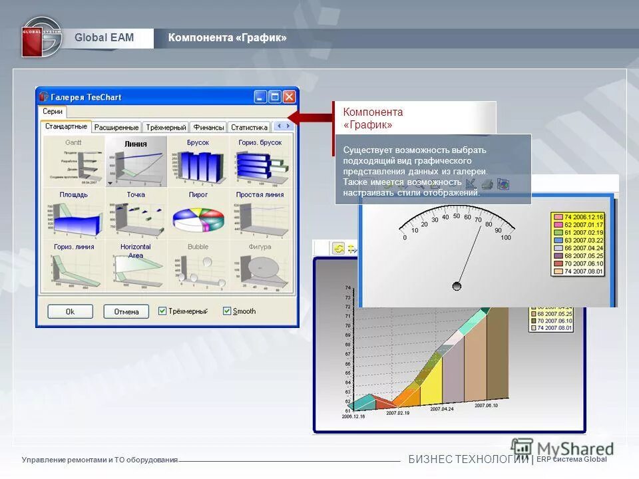Click the chart edit icon in gauge toolbar
Image resolution: width=639 pixels, height=479 pixels.
(x=471, y=184)
